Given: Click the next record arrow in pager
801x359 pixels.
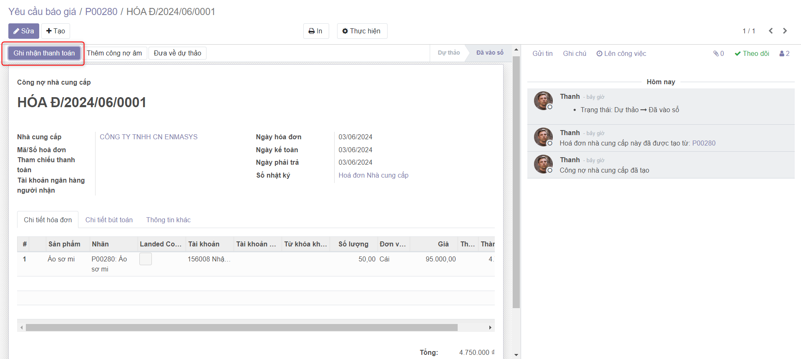Looking at the screenshot, I should (x=785, y=31).
